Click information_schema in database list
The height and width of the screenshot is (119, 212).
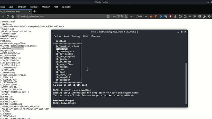coord(68,46)
